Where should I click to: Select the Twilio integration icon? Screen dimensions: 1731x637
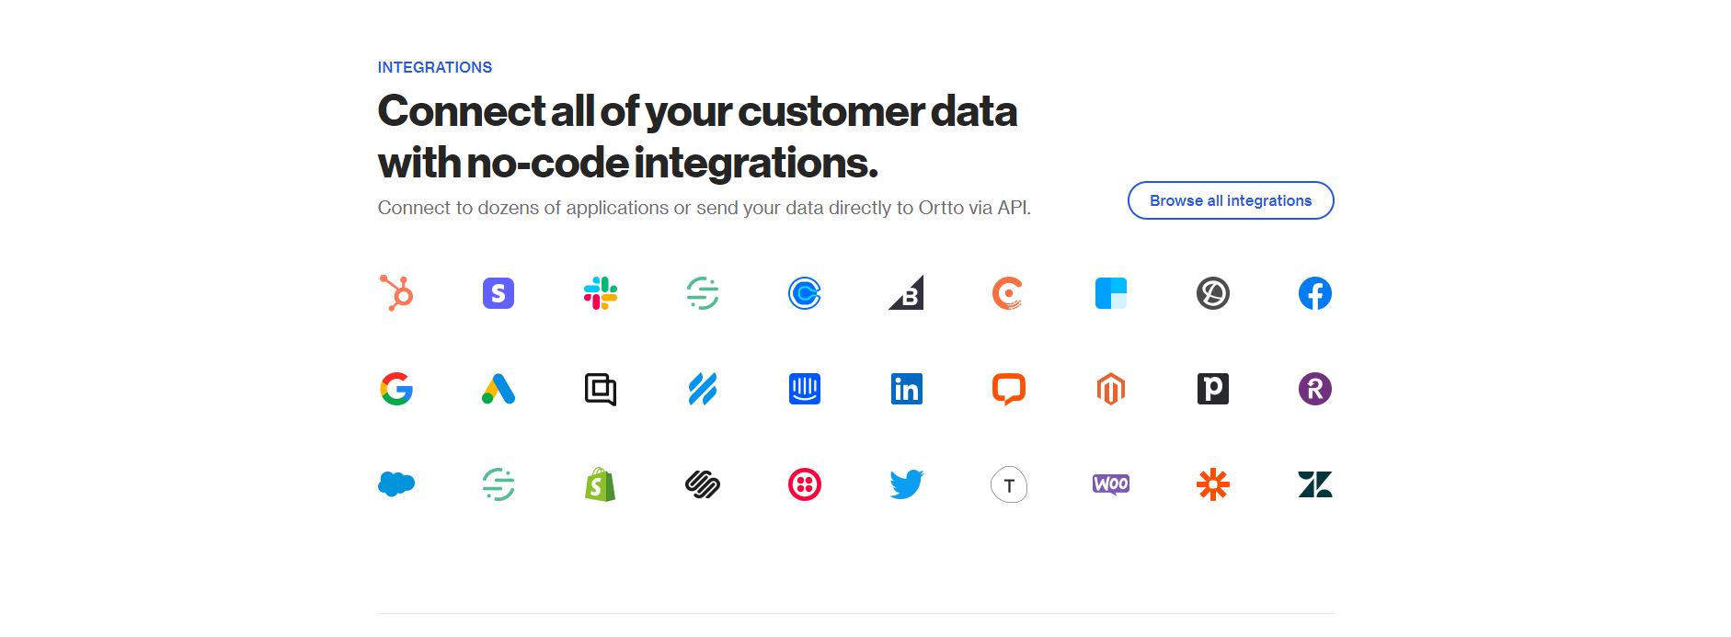(805, 484)
